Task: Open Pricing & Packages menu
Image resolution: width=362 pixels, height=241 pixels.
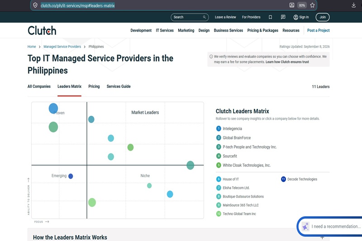Action: pos(263,30)
